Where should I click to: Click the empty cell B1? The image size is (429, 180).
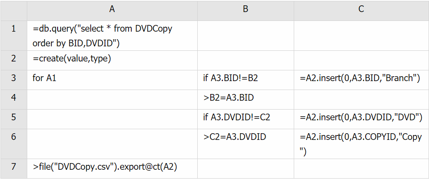point(246,36)
